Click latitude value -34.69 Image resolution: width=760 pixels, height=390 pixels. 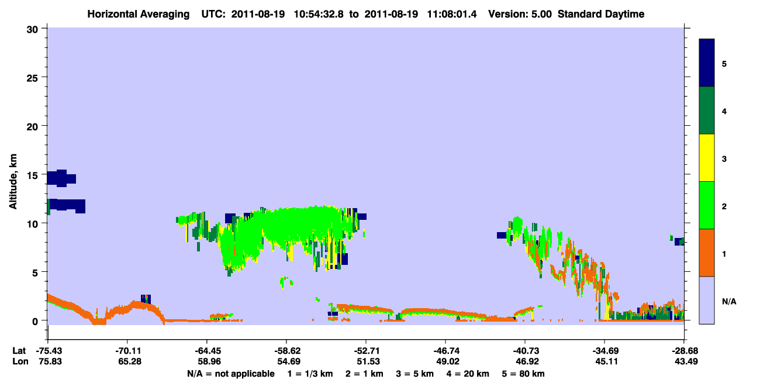click(x=604, y=351)
